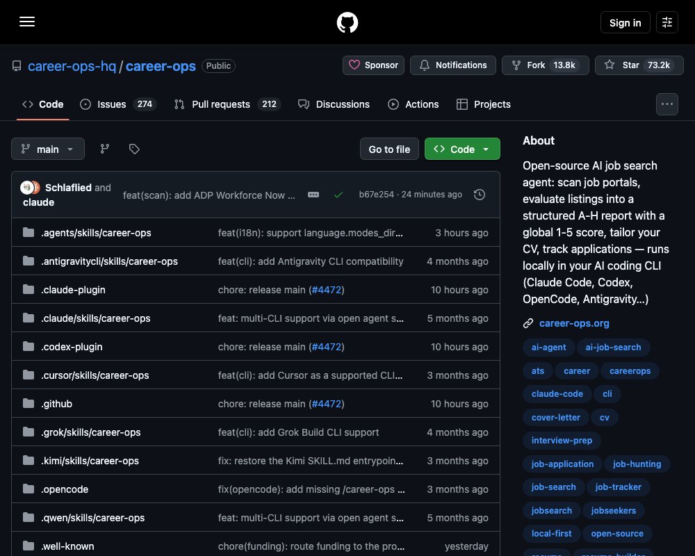Open the .codex-plugin folder

[72, 347]
